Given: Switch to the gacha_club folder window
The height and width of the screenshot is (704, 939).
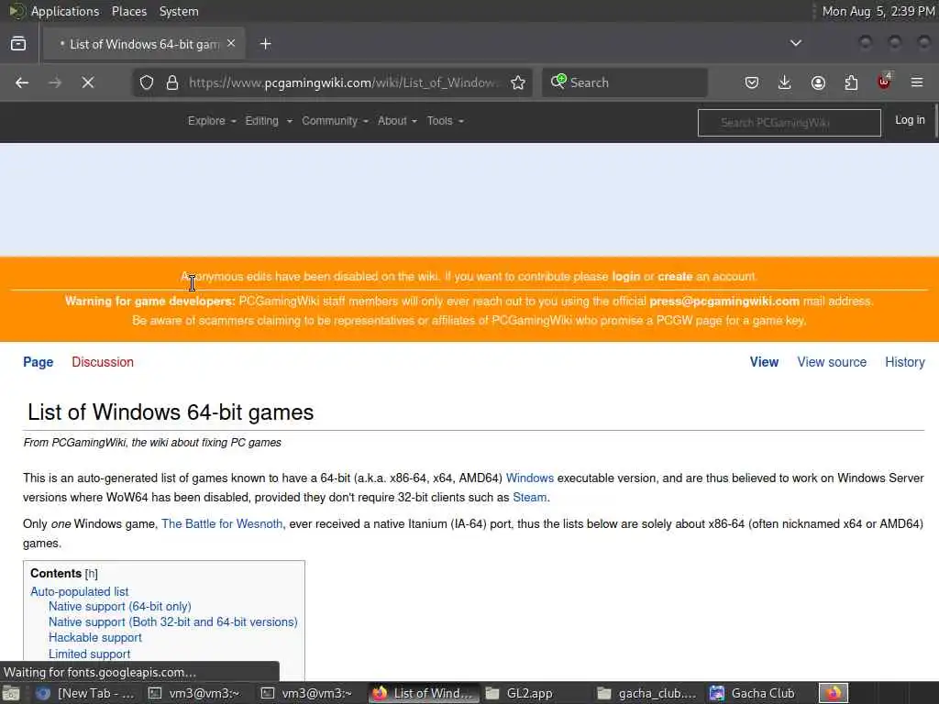Looking at the screenshot, I should [647, 693].
